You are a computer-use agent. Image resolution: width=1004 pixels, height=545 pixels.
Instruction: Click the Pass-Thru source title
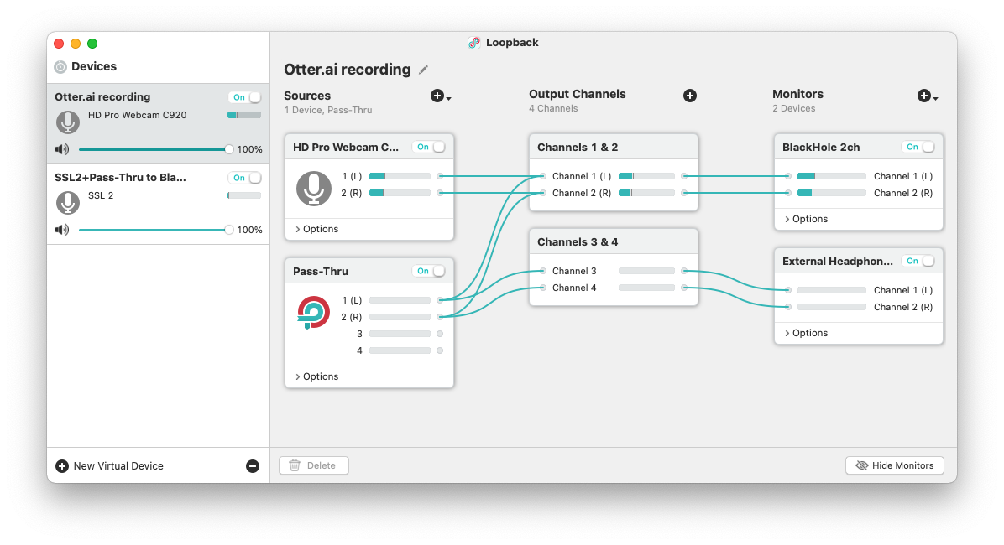point(321,271)
